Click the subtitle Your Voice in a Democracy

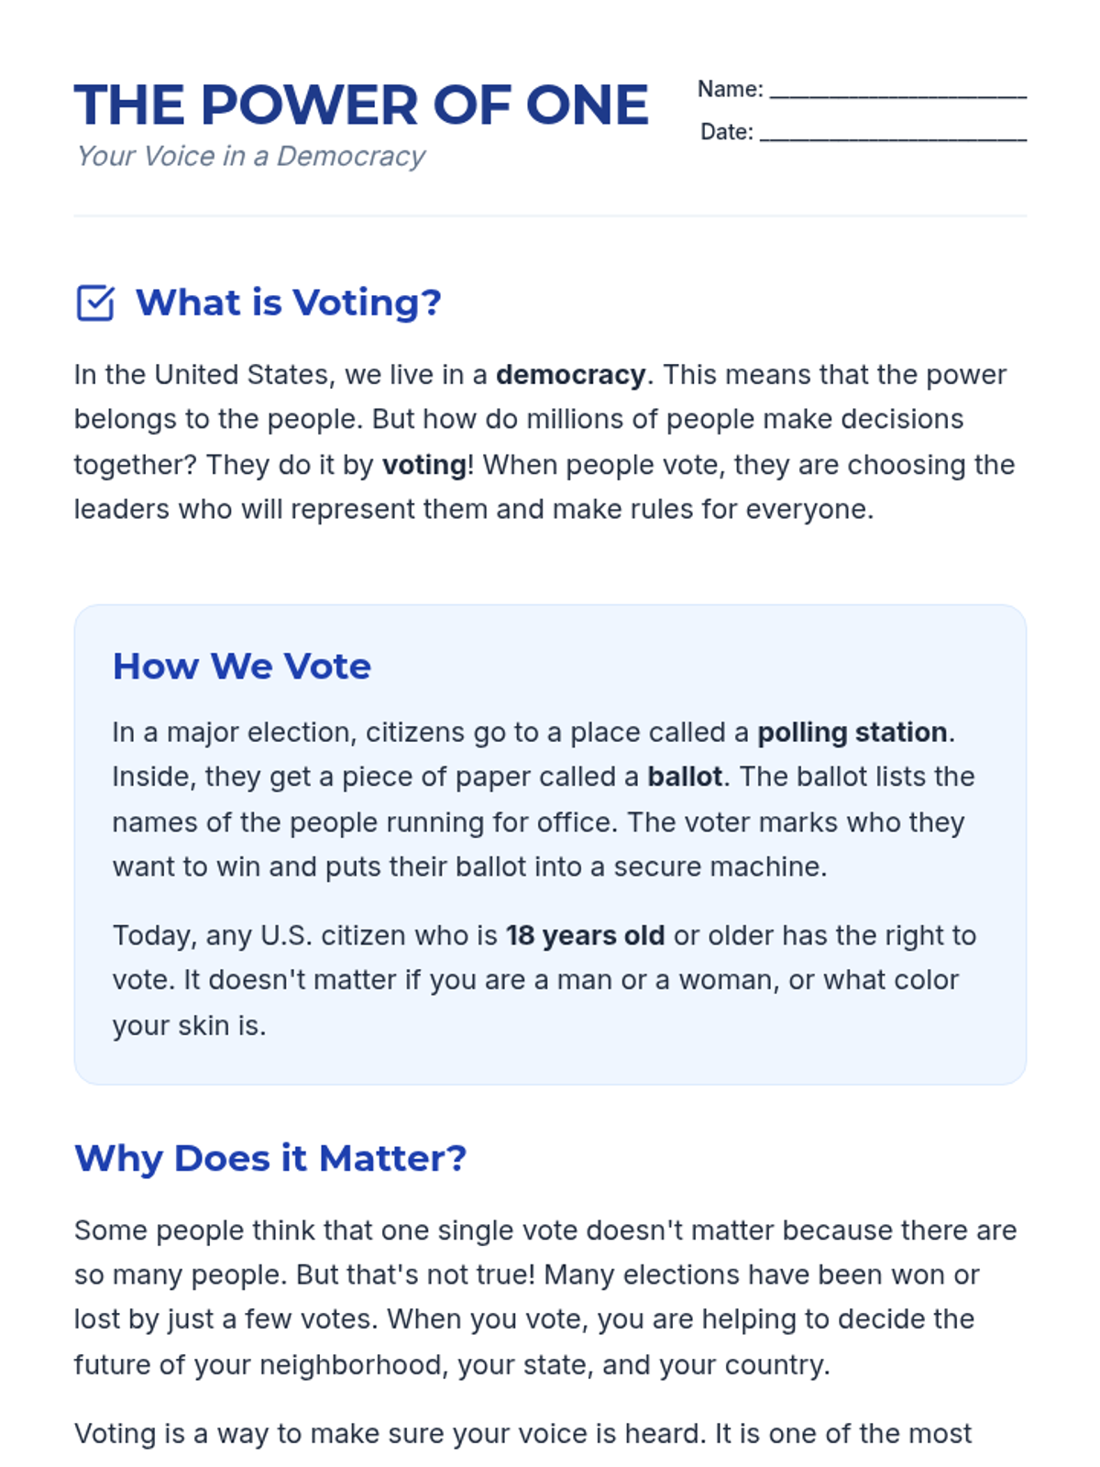click(x=250, y=157)
